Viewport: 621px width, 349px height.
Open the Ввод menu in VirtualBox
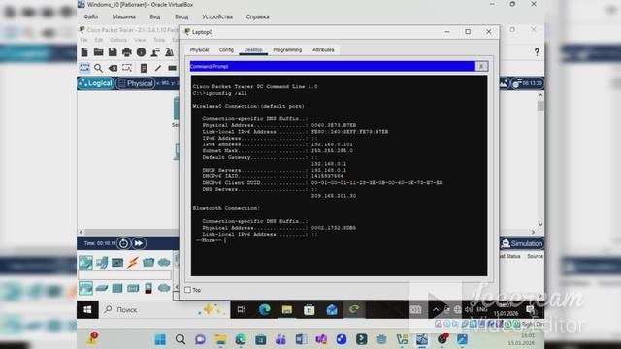181,17
